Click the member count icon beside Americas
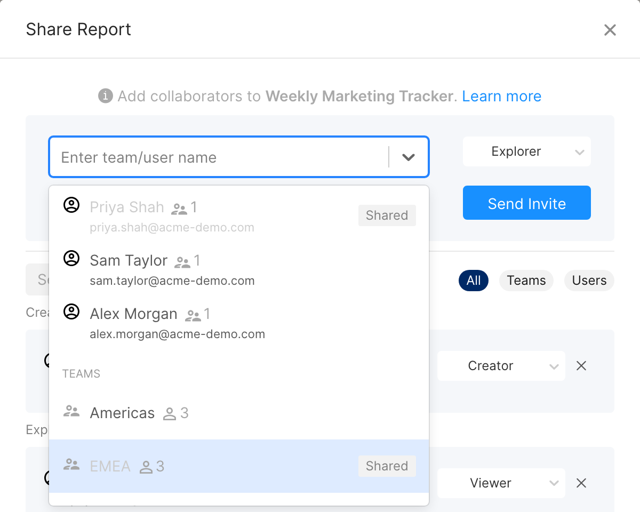Image resolution: width=640 pixels, height=512 pixels. click(170, 414)
